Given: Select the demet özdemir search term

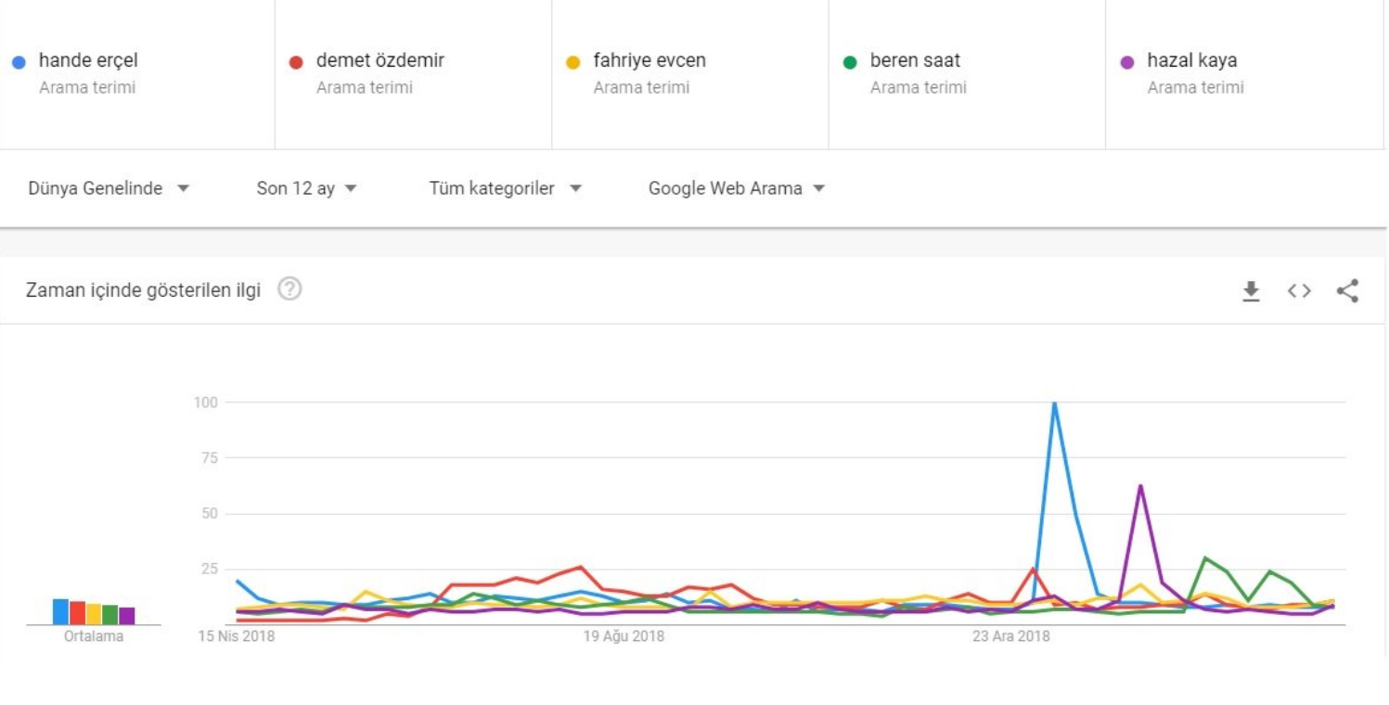Looking at the screenshot, I should 379,61.
